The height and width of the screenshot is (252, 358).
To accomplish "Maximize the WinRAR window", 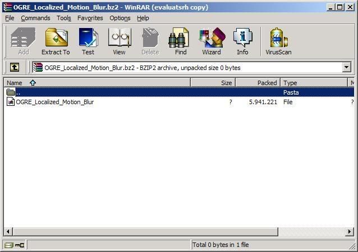I will pos(339,7).
